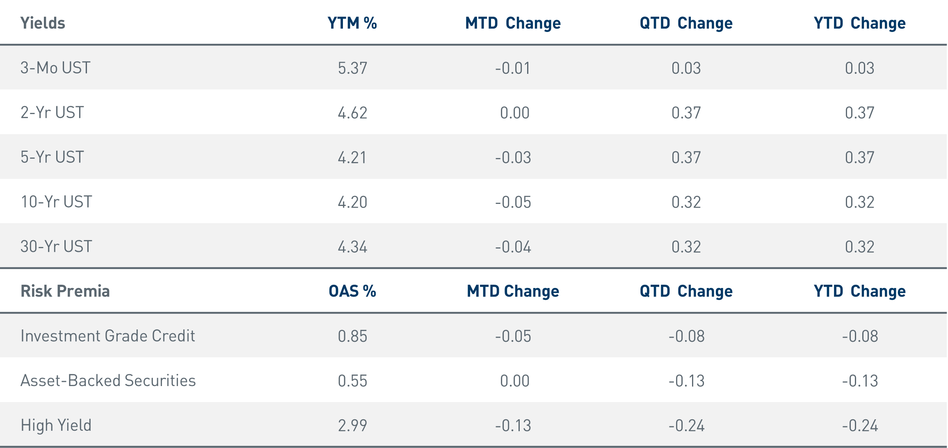948x448 pixels.
Task: Click the 5-Yr UST row label
Action: tap(52, 157)
